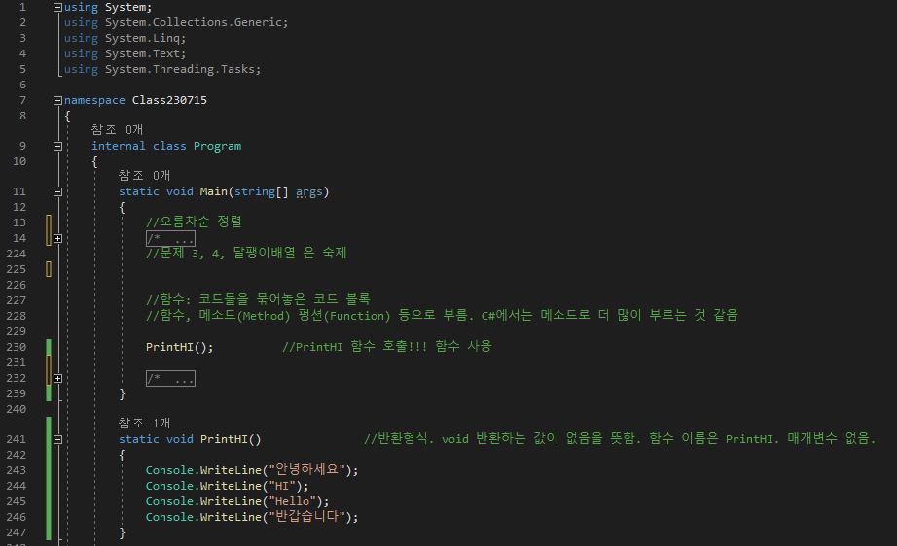Expand the collapsed comment at line 232

(x=57, y=378)
